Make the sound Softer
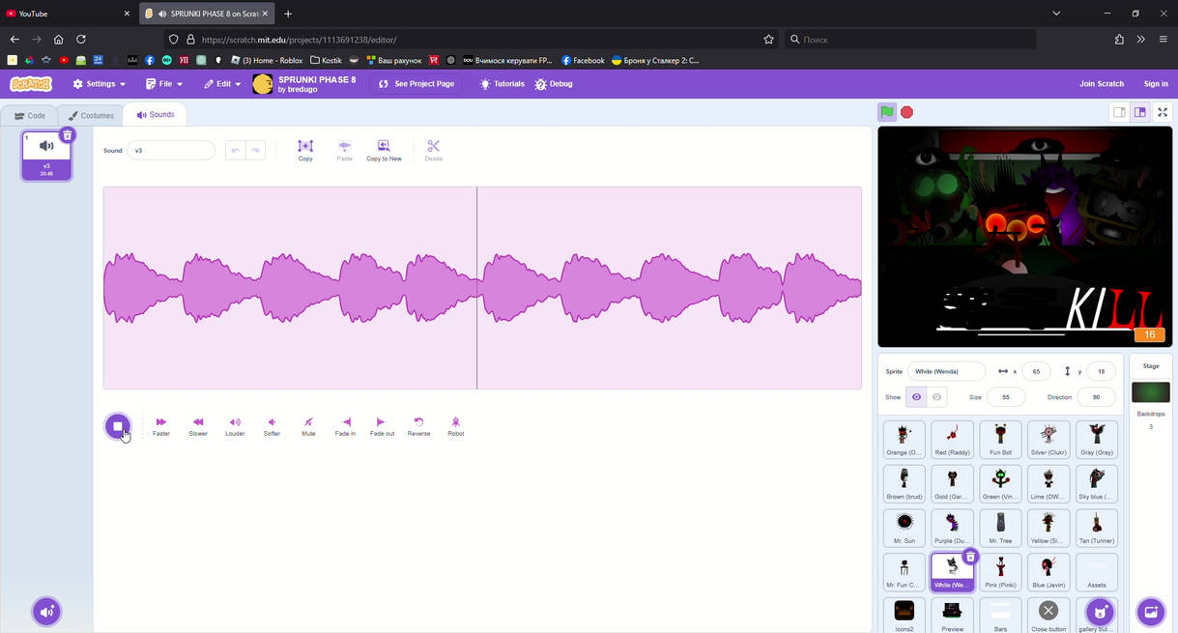This screenshot has width=1178, height=633. point(272,426)
